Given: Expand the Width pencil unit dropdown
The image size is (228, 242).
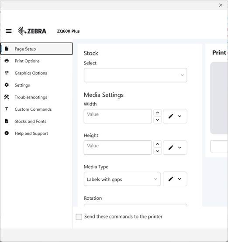Looking at the screenshot, I should pos(175,116).
